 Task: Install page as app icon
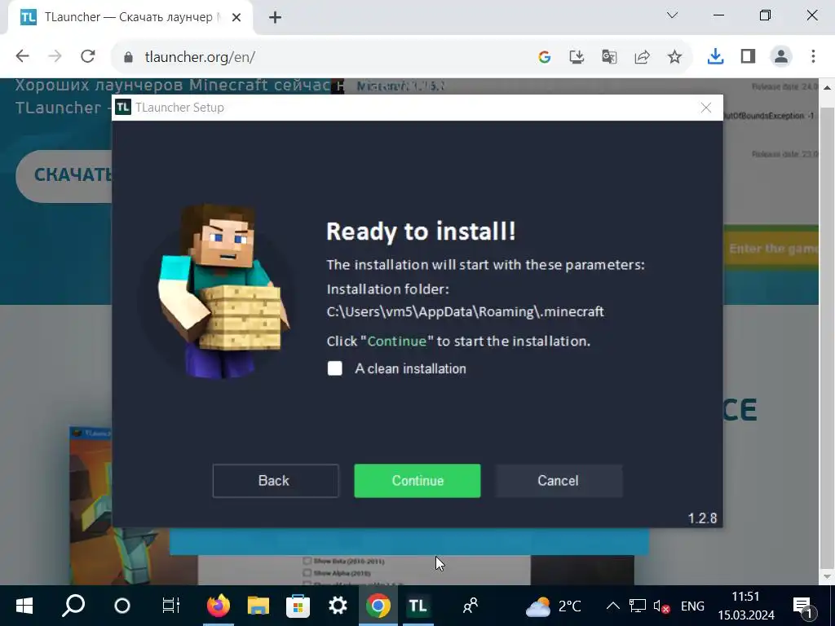[577, 57]
